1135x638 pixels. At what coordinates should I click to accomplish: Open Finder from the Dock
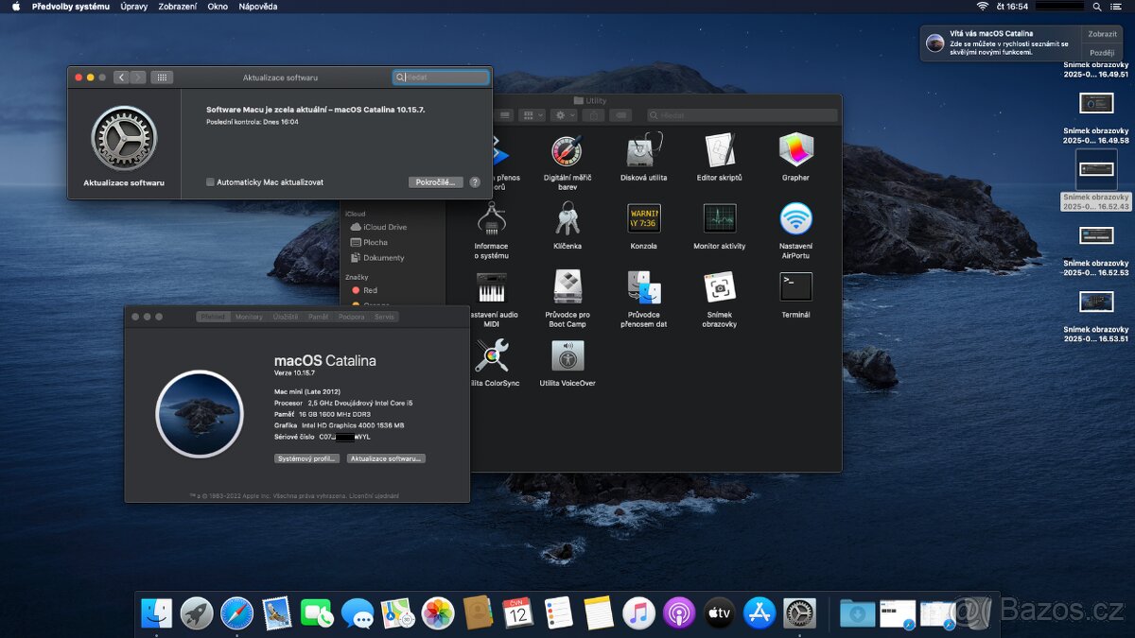(x=157, y=613)
